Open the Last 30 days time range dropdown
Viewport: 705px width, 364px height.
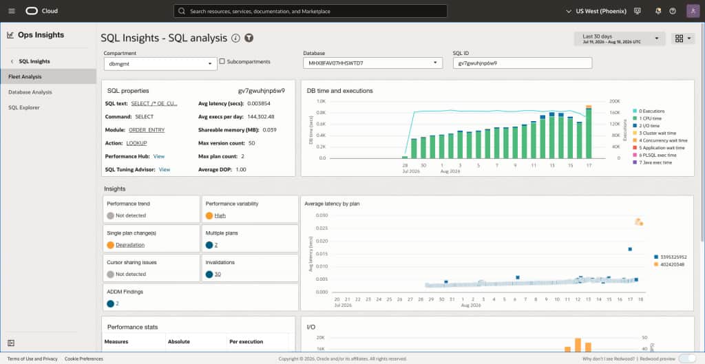pos(619,39)
